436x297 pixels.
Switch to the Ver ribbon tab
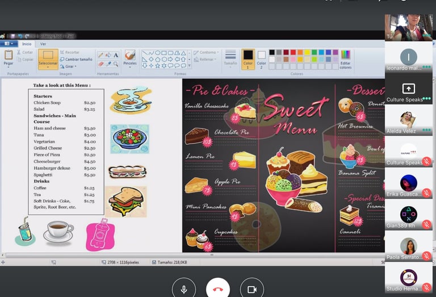click(x=43, y=44)
